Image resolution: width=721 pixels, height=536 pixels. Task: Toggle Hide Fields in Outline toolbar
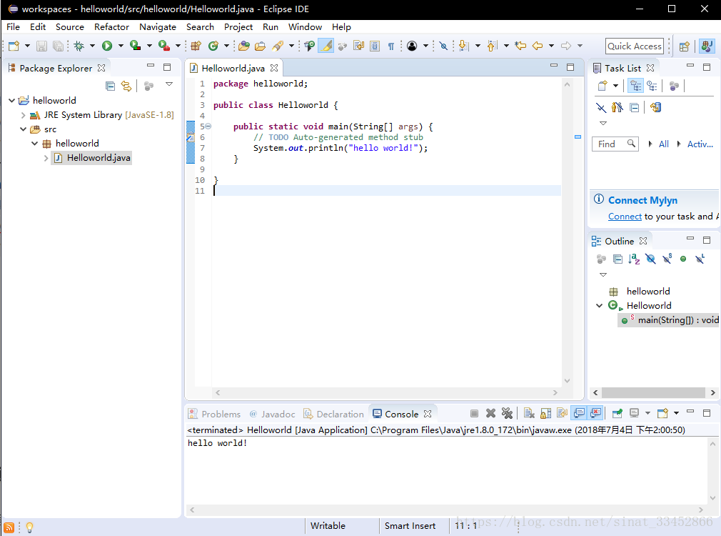pos(650,259)
